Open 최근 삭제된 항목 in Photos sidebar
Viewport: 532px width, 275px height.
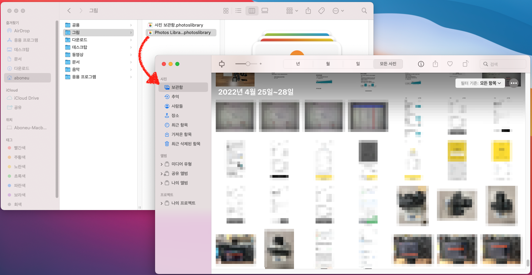183,144
